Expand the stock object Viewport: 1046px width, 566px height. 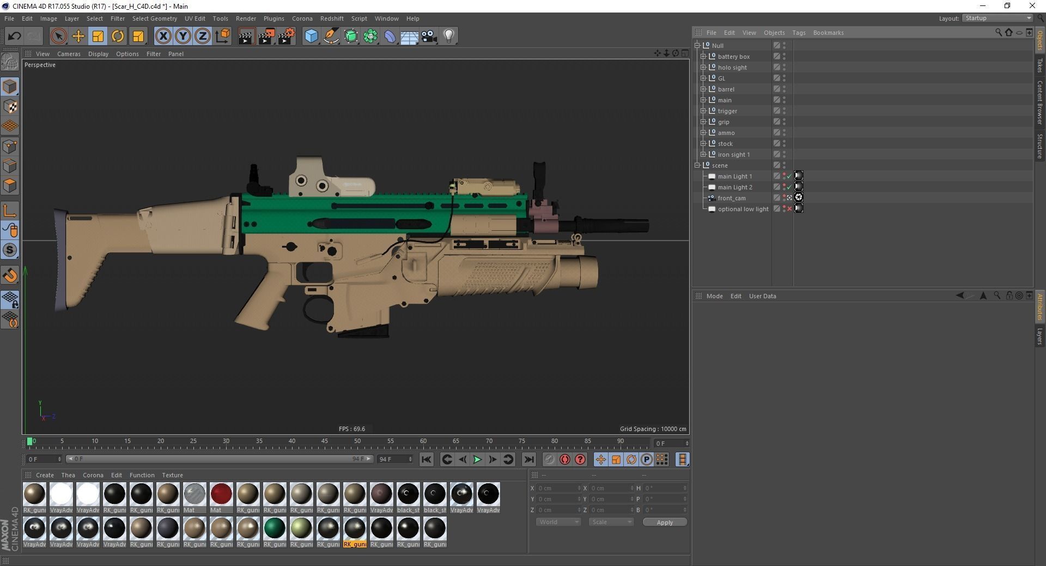[703, 144]
